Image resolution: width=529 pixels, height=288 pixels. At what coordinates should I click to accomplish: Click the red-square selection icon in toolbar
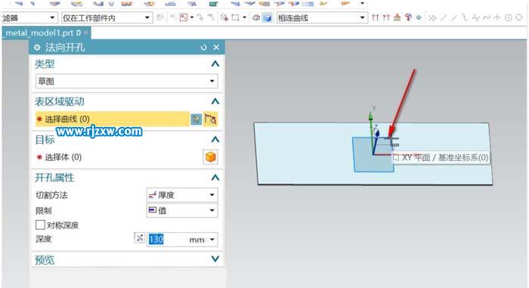(184, 17)
